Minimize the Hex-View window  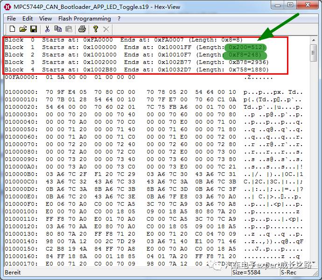click(x=278, y=5)
